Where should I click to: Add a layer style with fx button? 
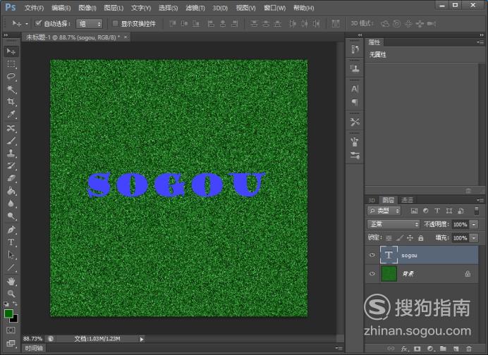404,349
